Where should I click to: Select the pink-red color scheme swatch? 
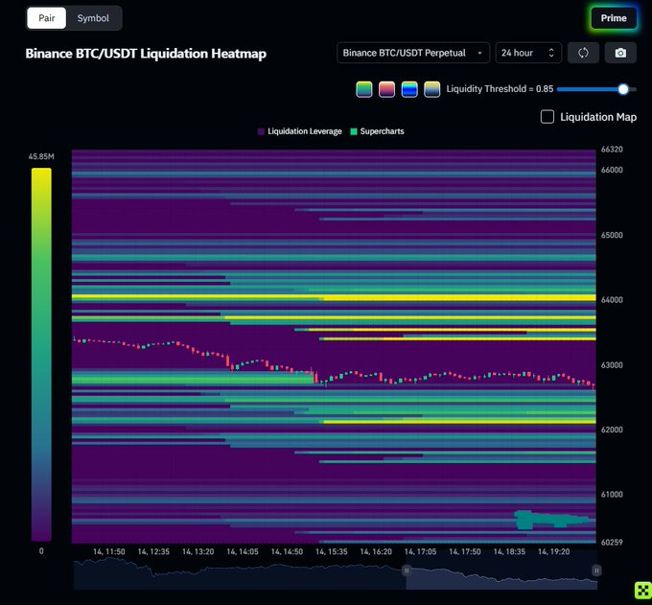[x=386, y=89]
